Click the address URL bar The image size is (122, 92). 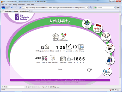tap(55, 8)
